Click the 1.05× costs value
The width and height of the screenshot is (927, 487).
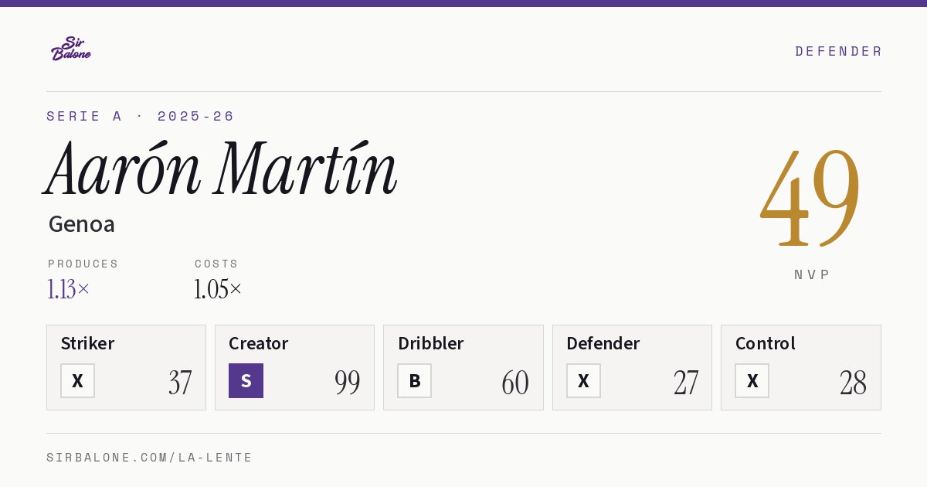pos(218,289)
